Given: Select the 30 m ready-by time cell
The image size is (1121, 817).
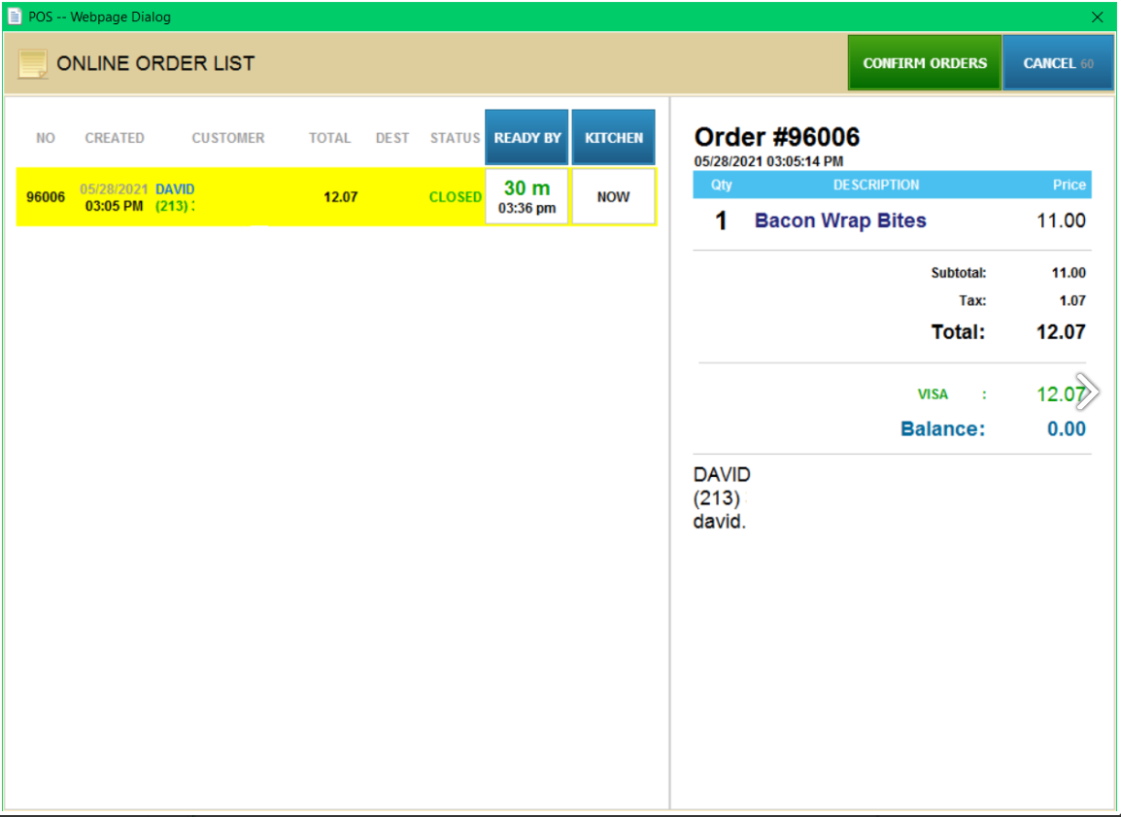Looking at the screenshot, I should click(x=527, y=196).
